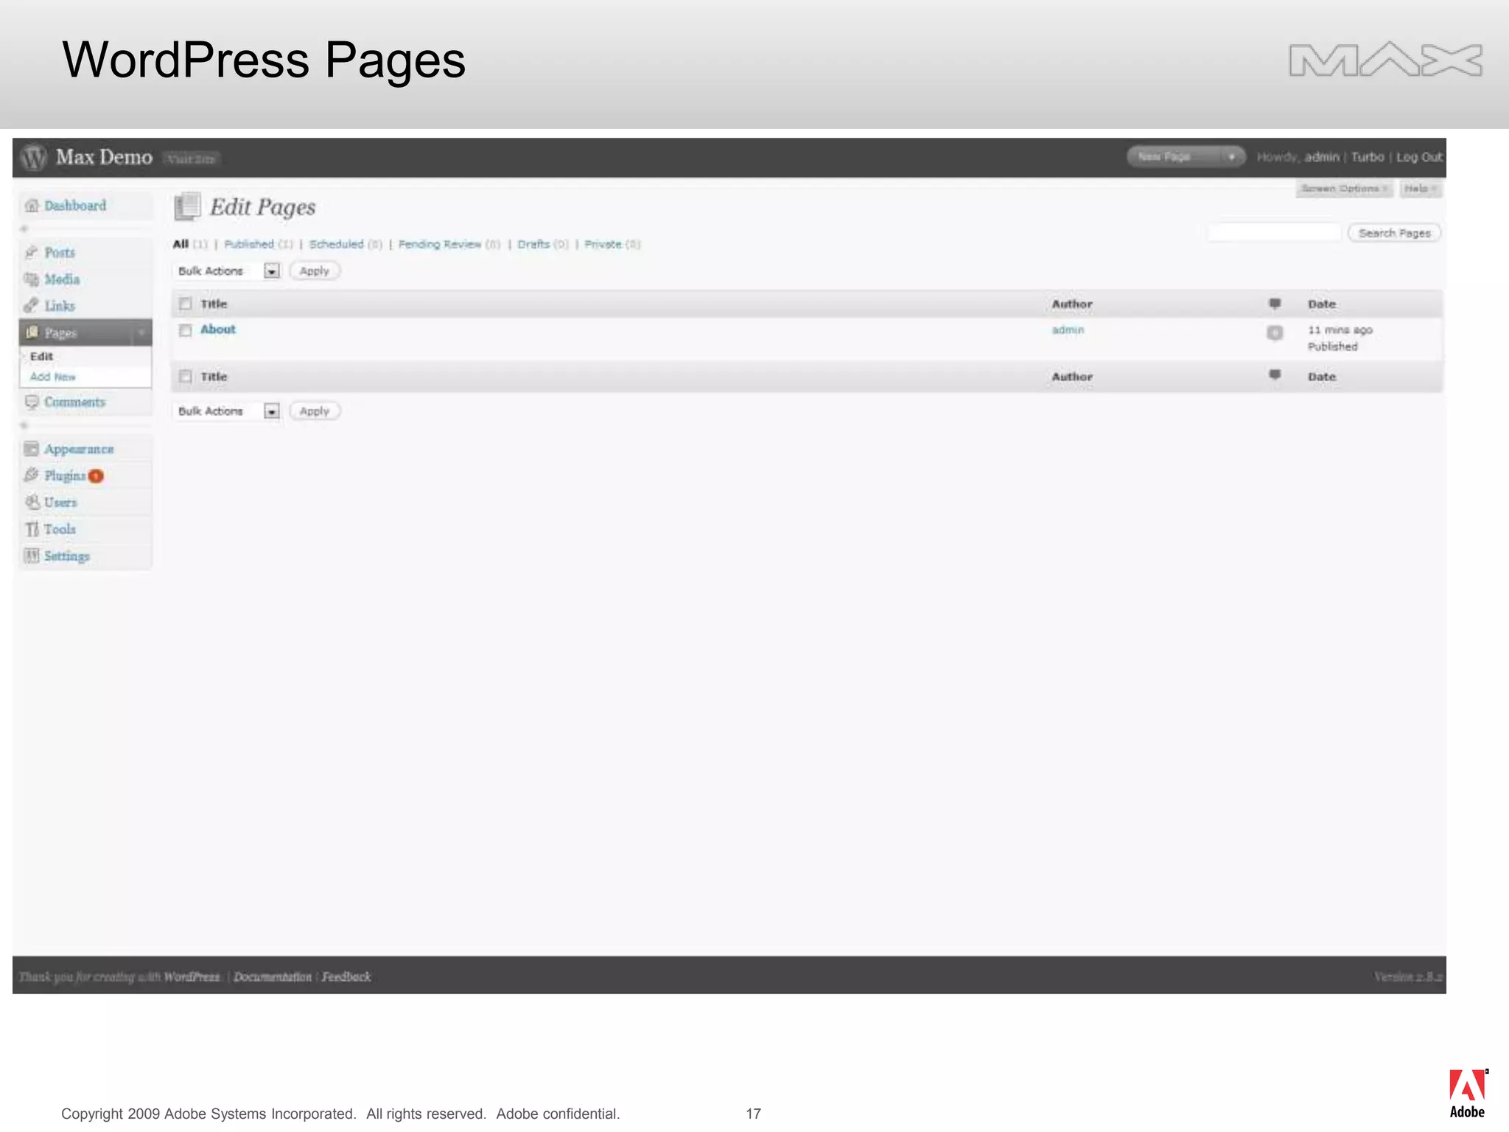Image resolution: width=1509 pixels, height=1132 pixels.
Task: Open Links menu item
Action: tap(60, 305)
